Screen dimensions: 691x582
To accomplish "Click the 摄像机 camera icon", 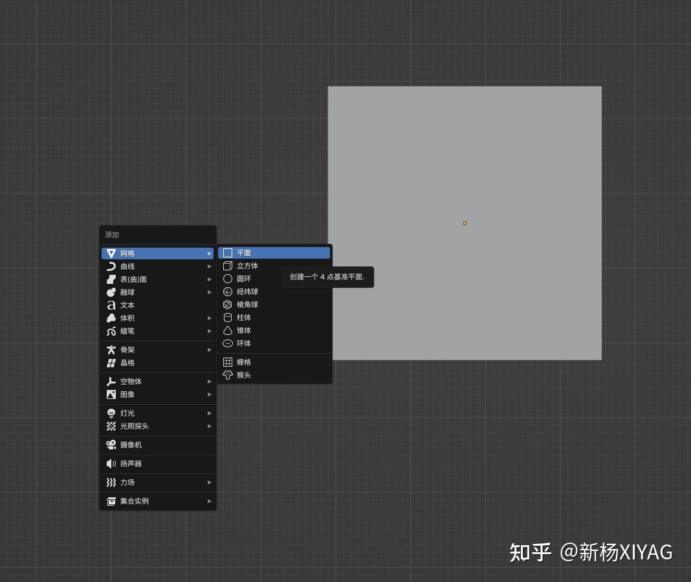I will click(x=111, y=445).
